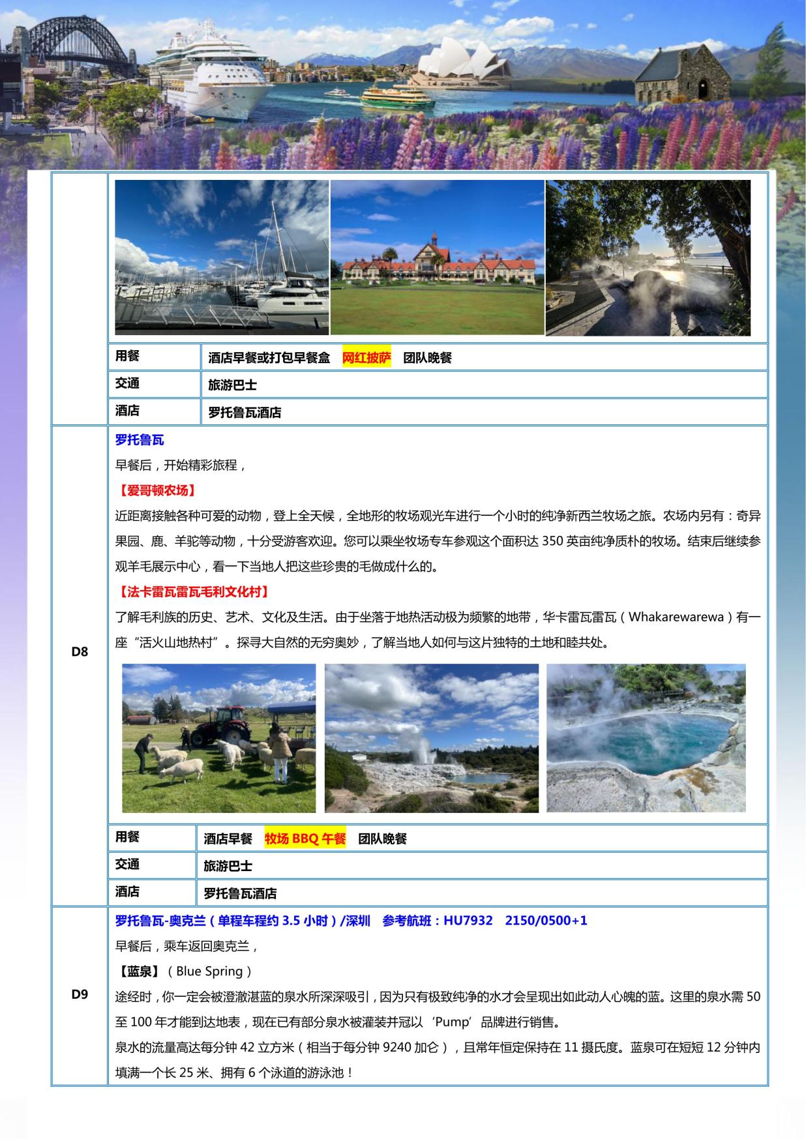This screenshot has height=1139, width=806.
Task: Click the marina yachts photo
Action: point(222,257)
